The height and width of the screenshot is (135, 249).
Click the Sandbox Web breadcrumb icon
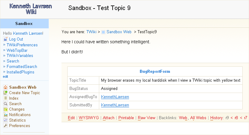(x=103, y=32)
